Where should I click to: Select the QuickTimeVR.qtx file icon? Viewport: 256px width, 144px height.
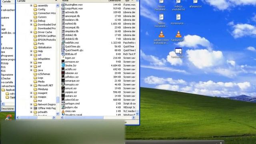63,50
